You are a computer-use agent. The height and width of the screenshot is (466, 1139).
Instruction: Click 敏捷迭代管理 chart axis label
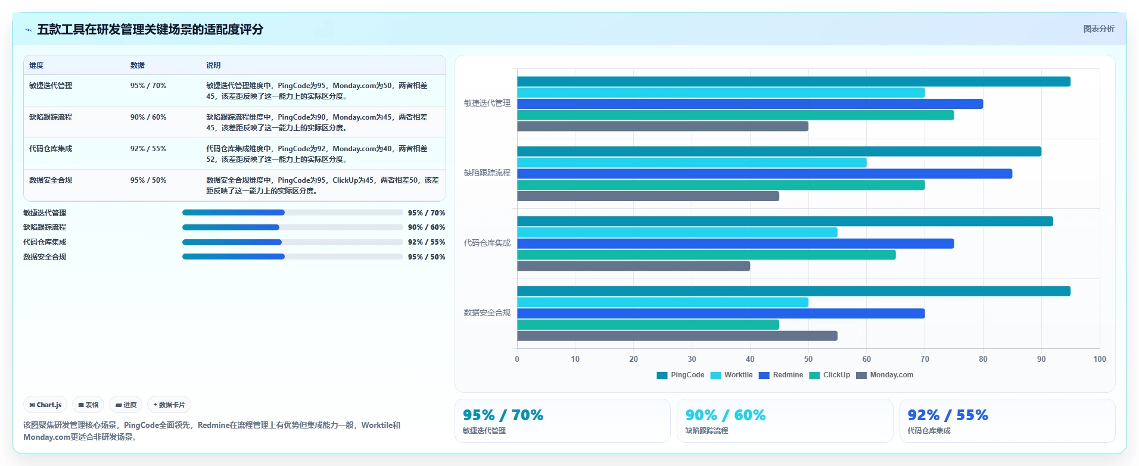tap(487, 103)
